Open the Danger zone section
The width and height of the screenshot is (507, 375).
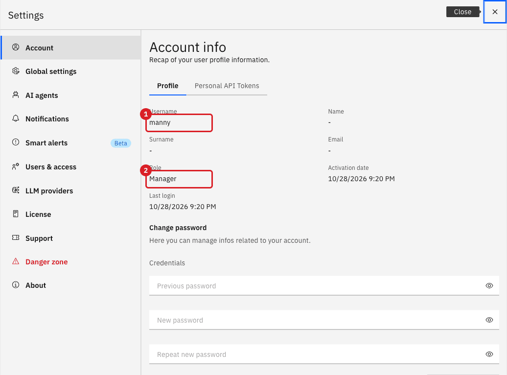coord(71,262)
